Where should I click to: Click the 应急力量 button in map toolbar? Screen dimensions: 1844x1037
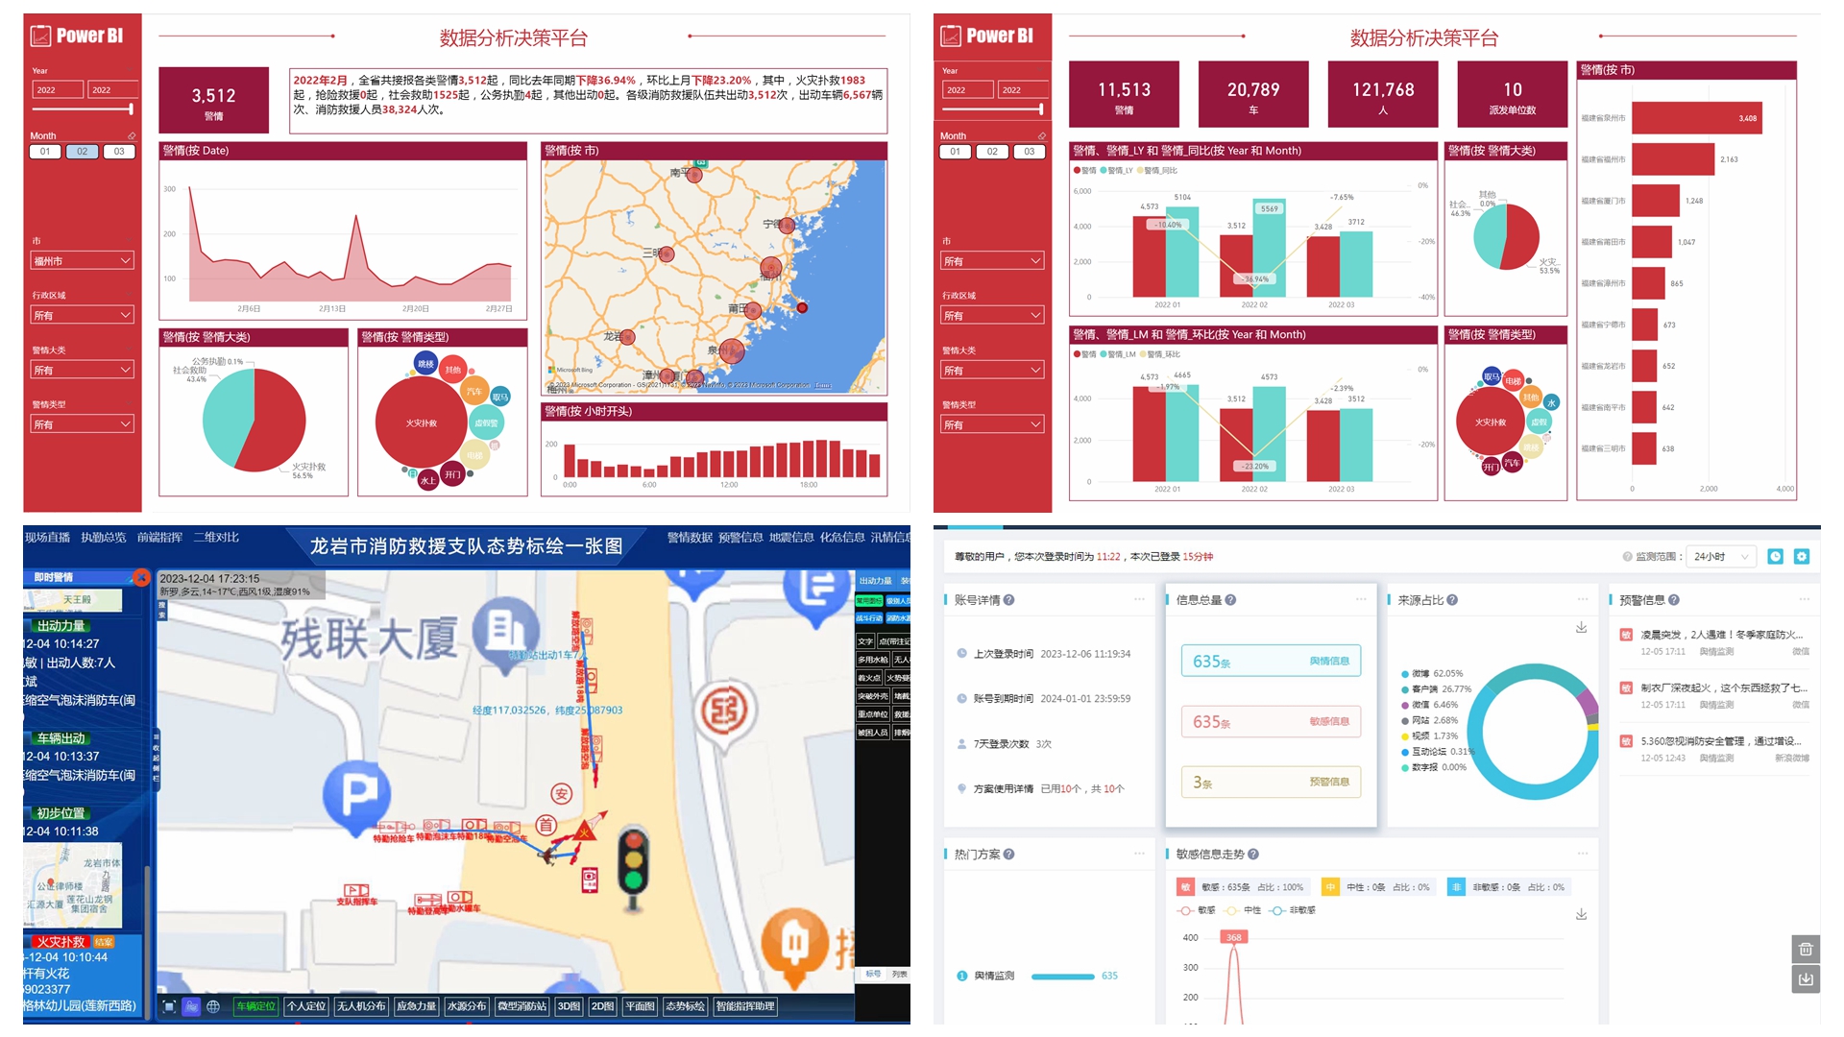click(x=417, y=1006)
